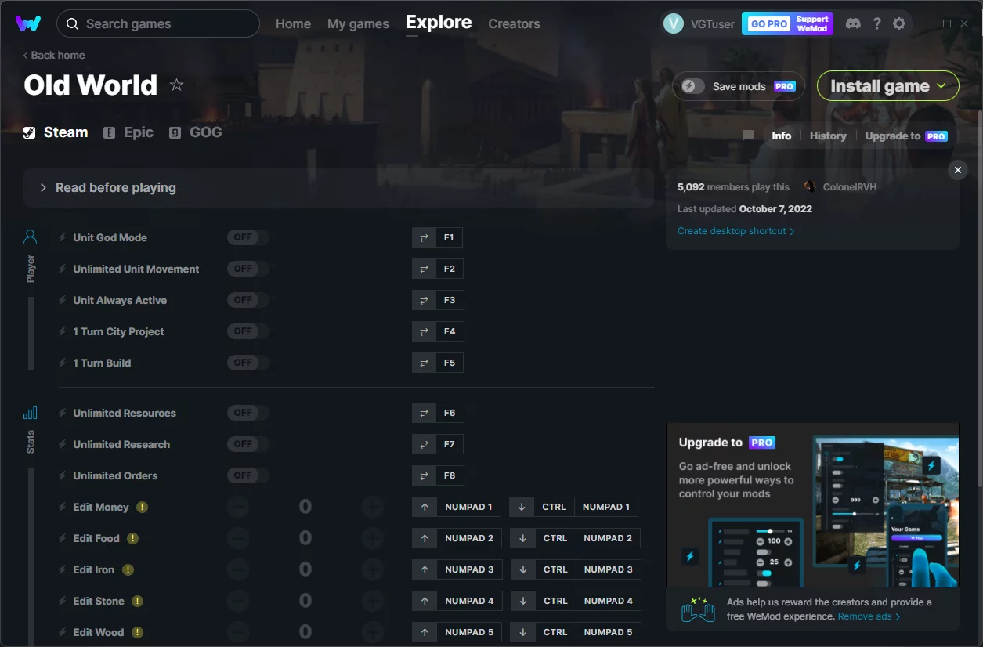Toggle the Save mods switch
Image resolution: width=983 pixels, height=647 pixels.
[x=693, y=86]
